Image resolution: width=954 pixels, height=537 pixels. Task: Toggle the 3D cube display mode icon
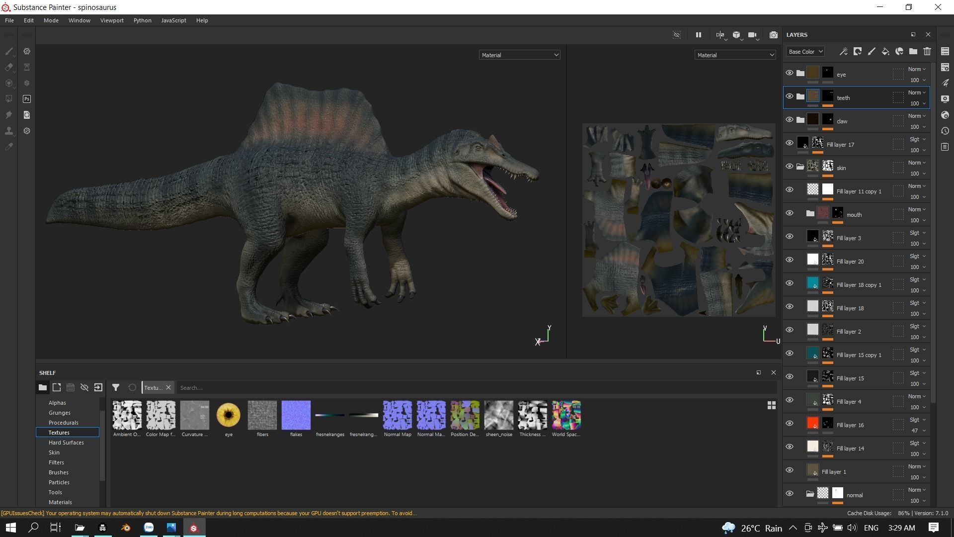[736, 35]
